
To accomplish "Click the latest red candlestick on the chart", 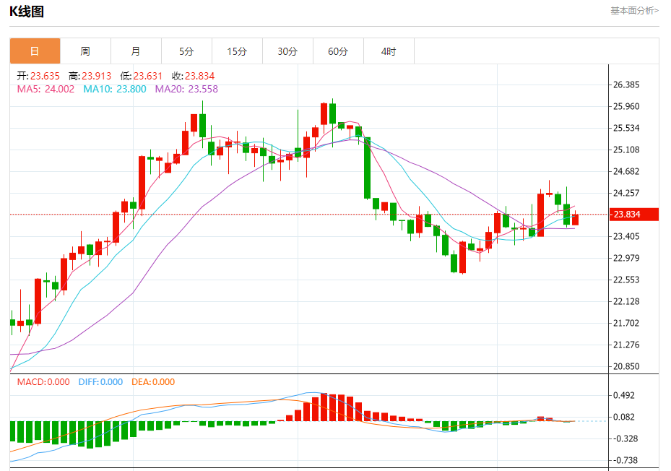I will (x=575, y=219).
